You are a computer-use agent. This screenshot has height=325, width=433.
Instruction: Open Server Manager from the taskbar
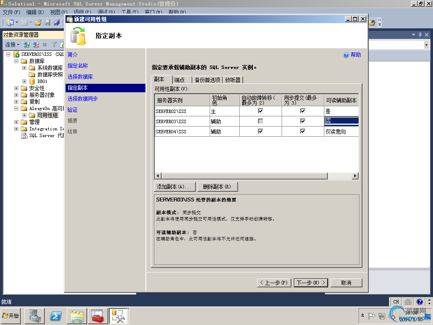point(35,316)
